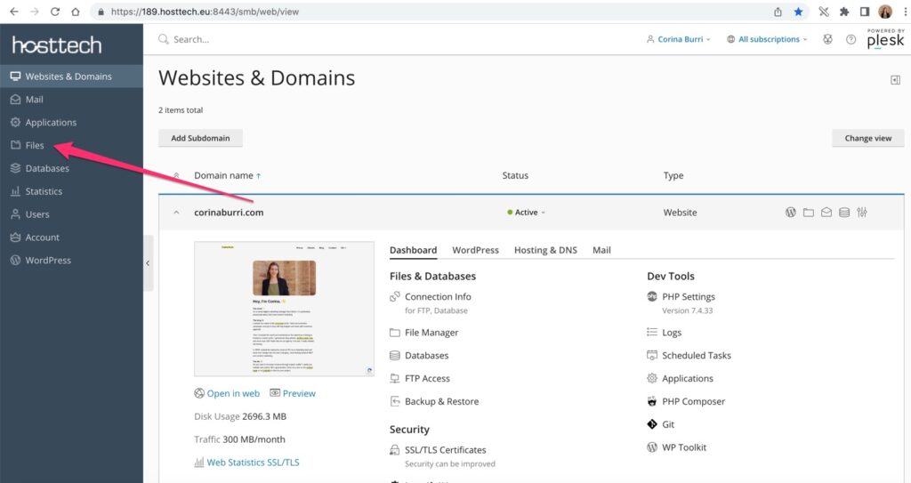Select the Dashboard tab

[x=413, y=250]
